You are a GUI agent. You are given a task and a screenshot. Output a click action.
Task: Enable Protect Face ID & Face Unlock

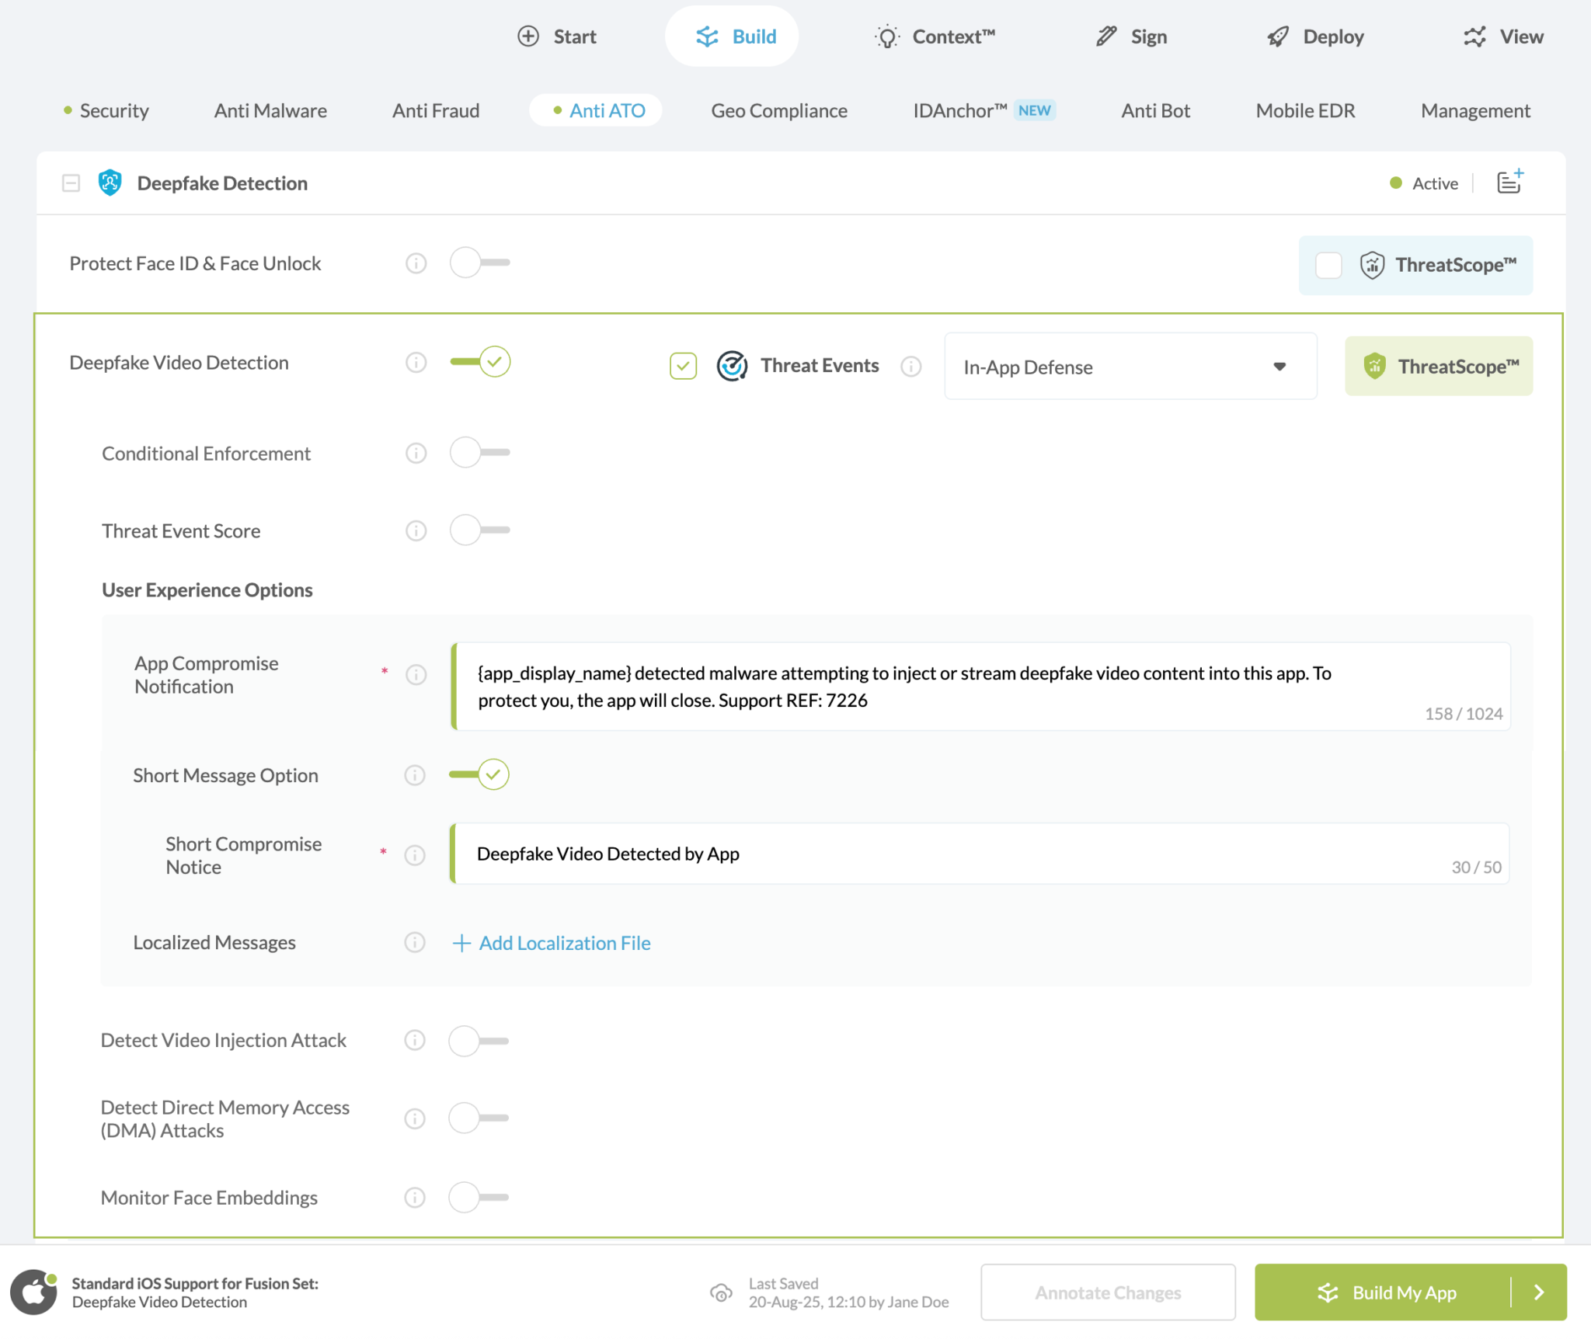point(479,263)
